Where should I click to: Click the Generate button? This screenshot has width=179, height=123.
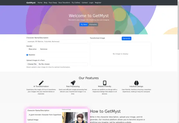(126, 38)
